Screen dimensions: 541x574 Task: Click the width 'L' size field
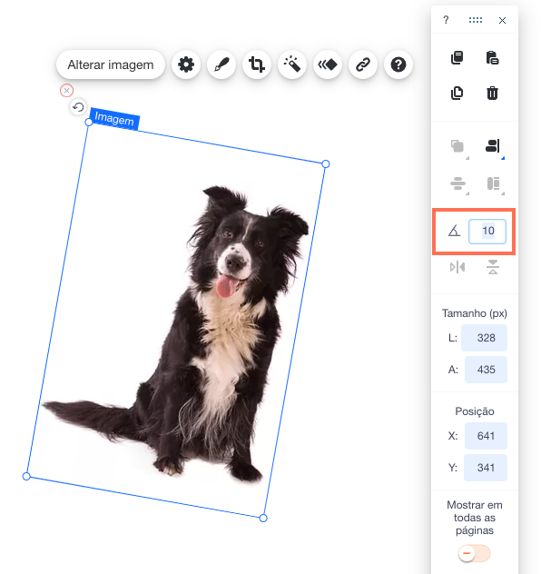point(485,338)
